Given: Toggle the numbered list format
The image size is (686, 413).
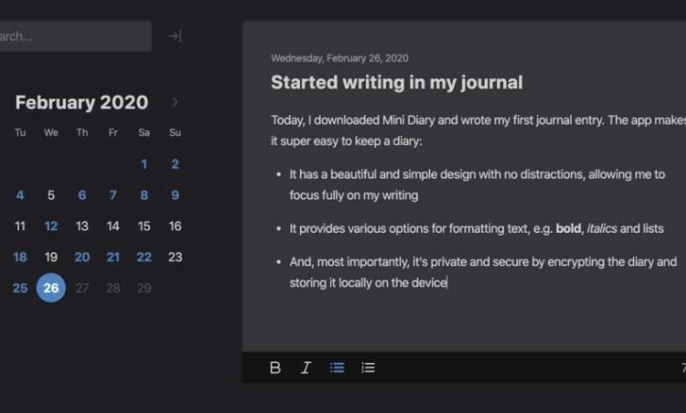Looking at the screenshot, I should 369,367.
